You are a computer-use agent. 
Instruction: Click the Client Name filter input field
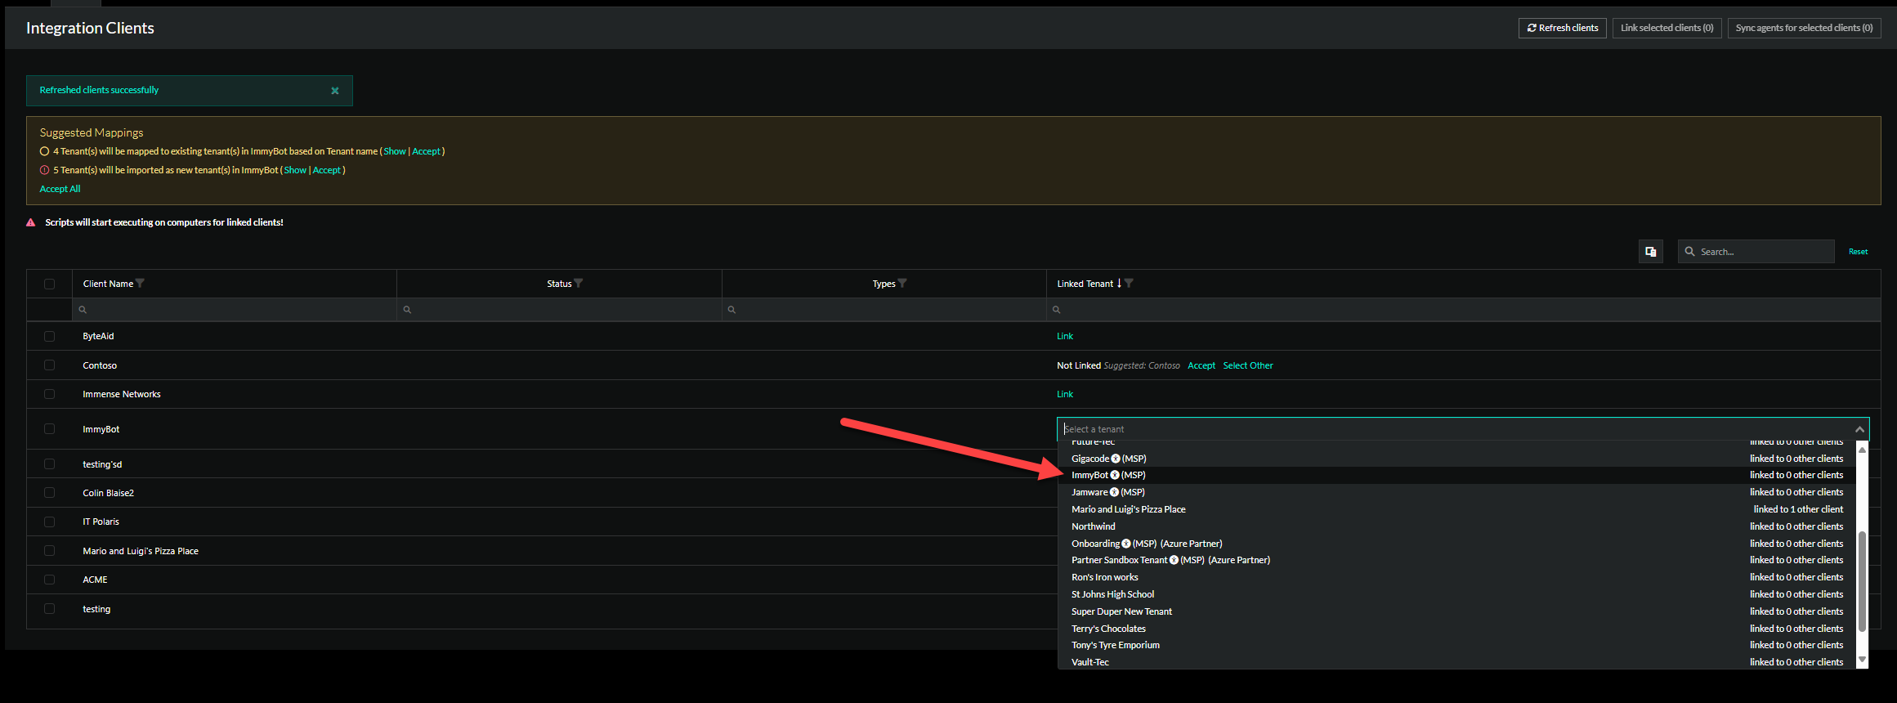pyautogui.click(x=237, y=310)
